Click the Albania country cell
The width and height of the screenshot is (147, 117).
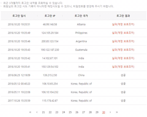[81, 25]
